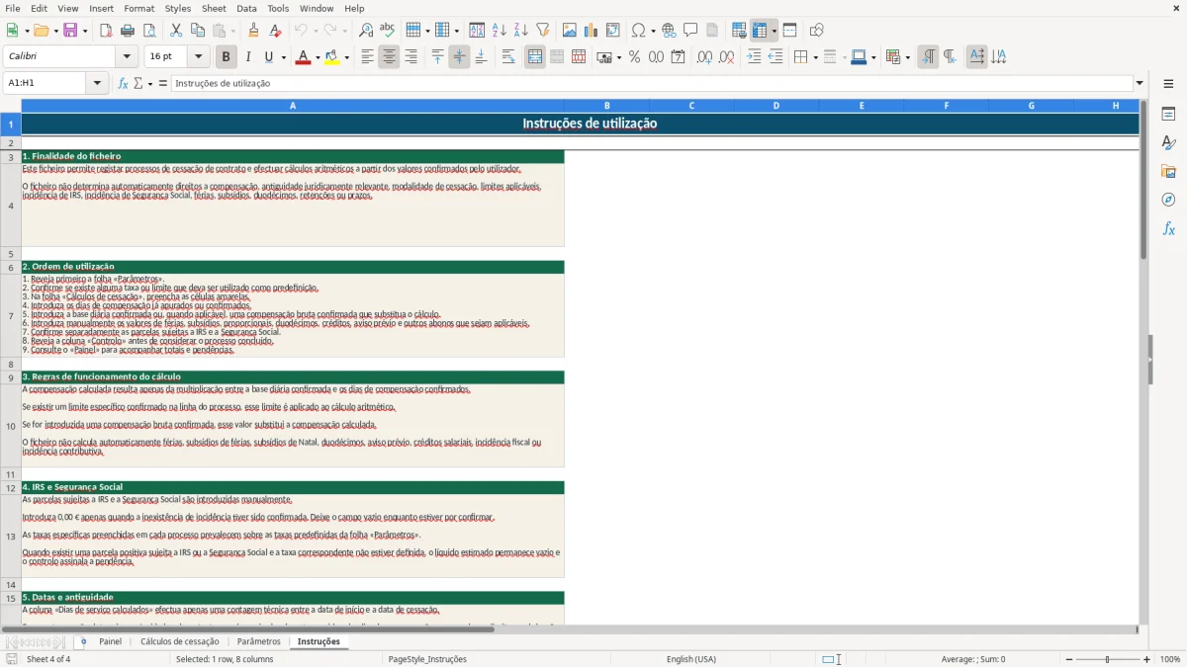Switch to the Parâmetros sheet tab

(258, 641)
